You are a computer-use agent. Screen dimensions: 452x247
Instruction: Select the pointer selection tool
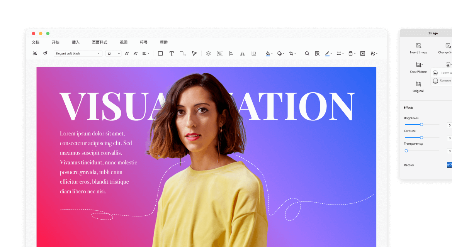194,54
